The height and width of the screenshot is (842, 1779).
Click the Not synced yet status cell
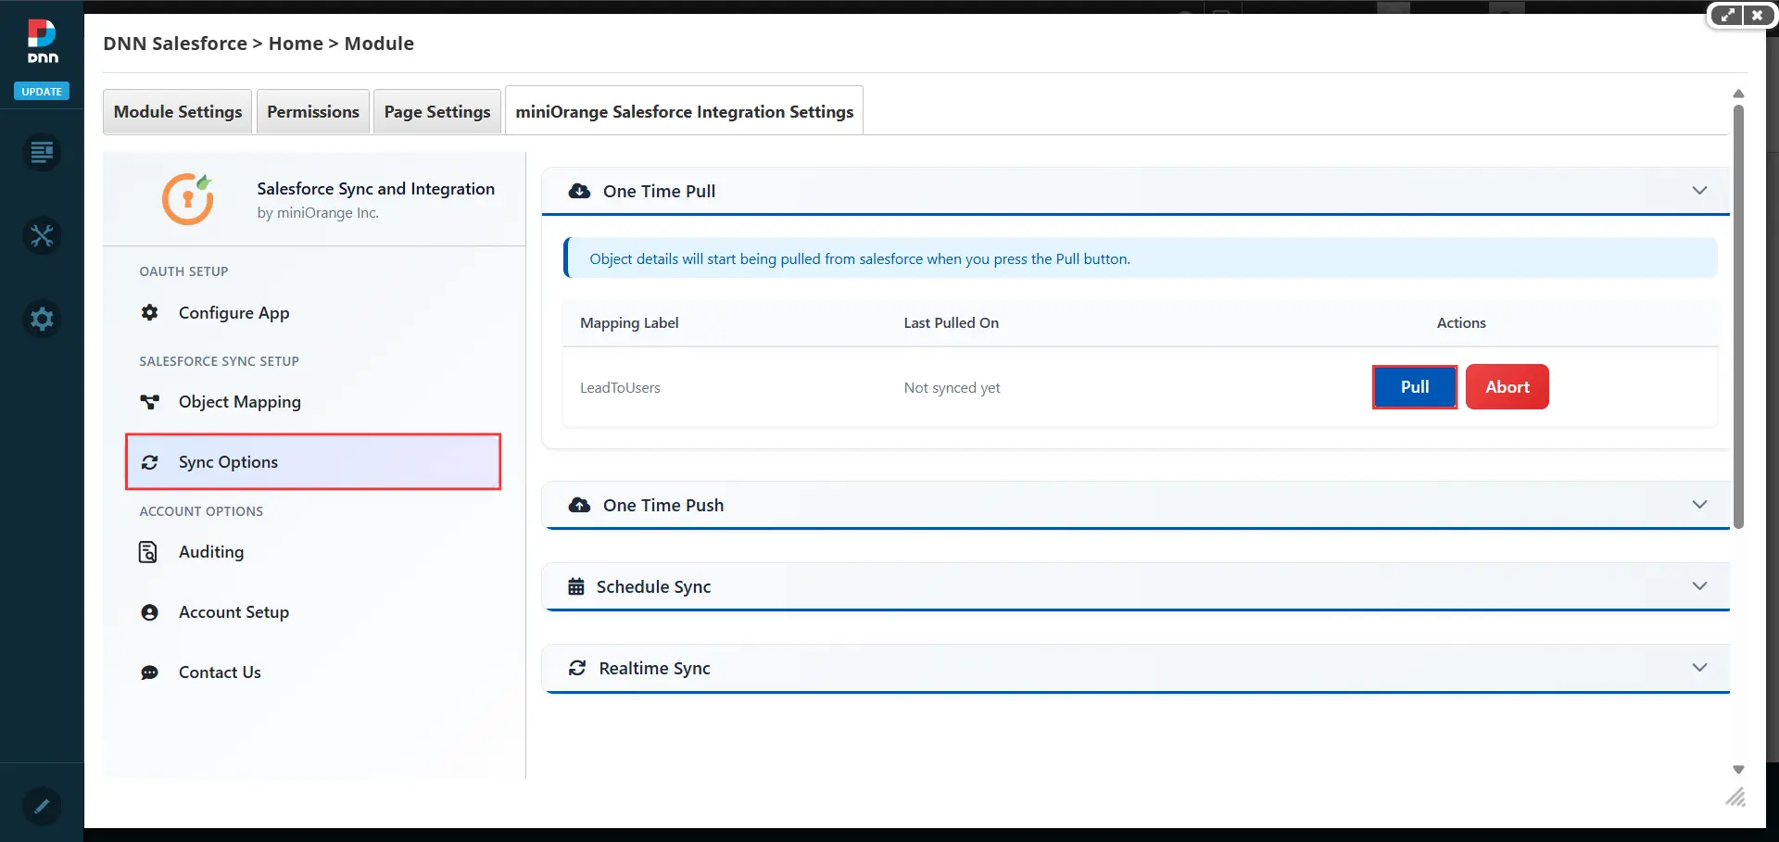pos(952,388)
